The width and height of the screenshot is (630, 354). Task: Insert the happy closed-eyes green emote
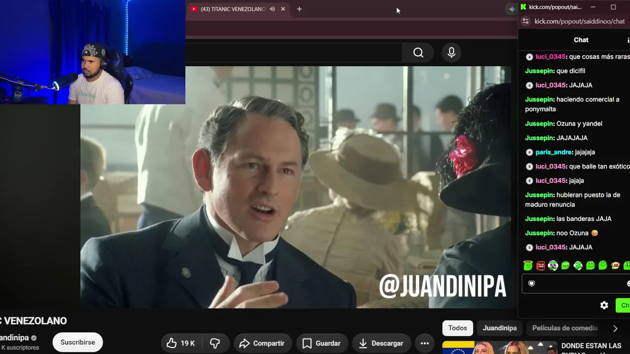point(603,266)
